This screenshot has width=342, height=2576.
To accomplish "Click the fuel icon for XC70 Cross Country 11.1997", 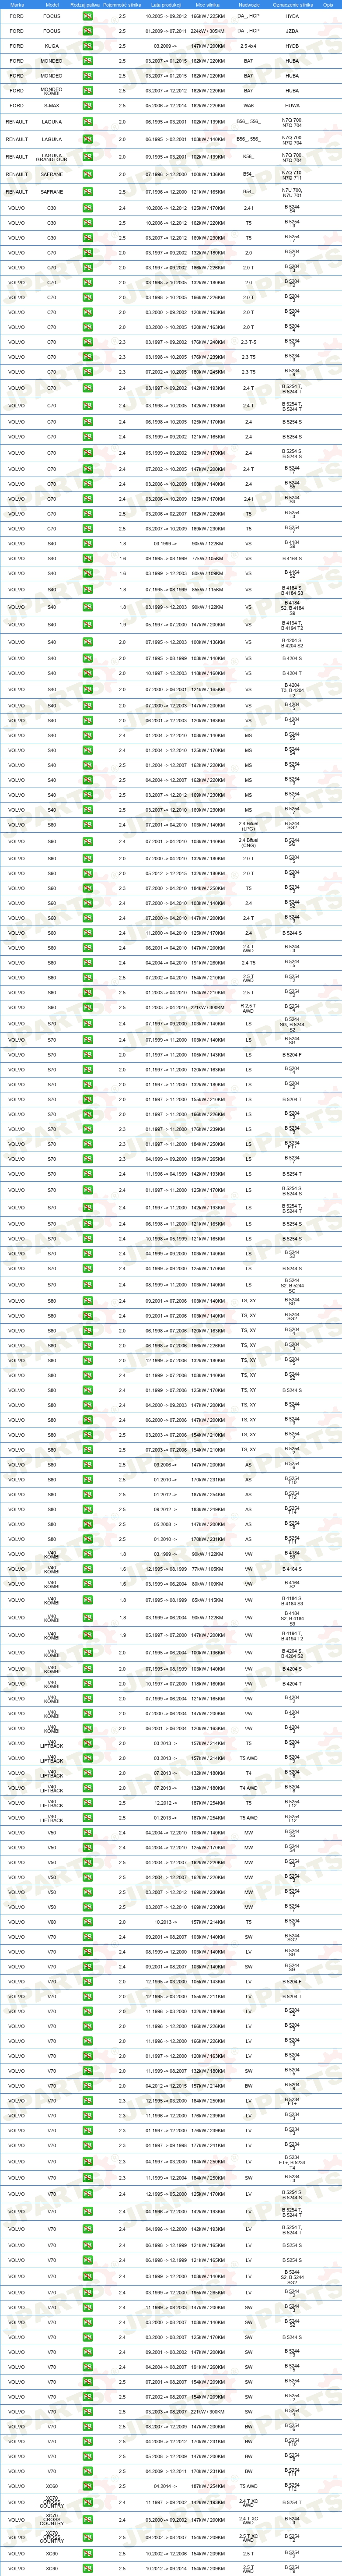I will (x=88, y=2502).
